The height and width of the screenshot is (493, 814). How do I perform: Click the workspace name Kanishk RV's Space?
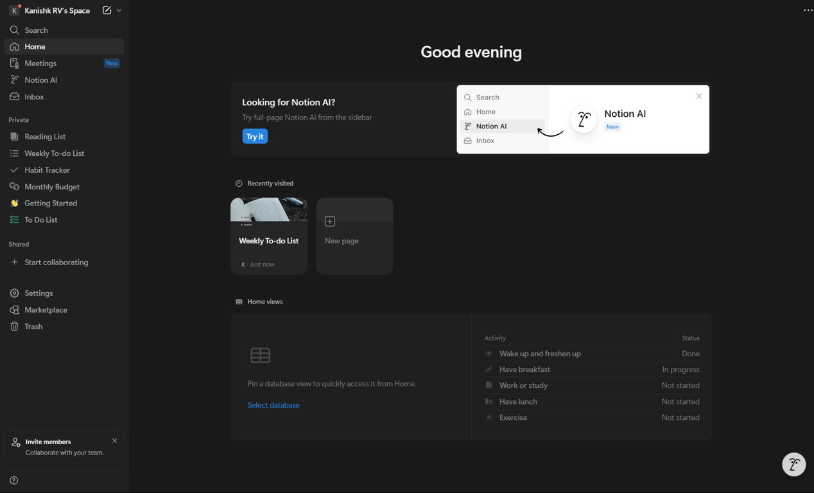57,10
